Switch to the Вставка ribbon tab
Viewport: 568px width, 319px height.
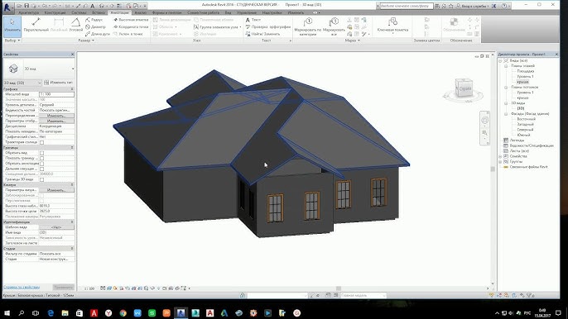point(99,12)
